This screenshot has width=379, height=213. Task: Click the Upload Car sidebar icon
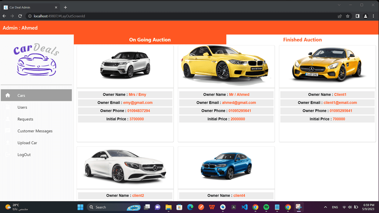8,142
